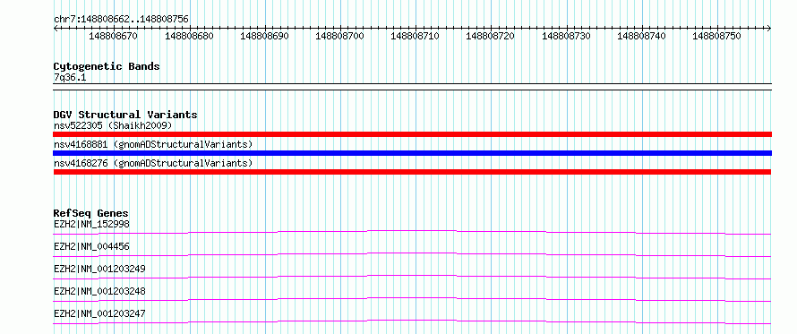Click ruler position 148808730
Screen dimensions: 797x334
point(566,37)
